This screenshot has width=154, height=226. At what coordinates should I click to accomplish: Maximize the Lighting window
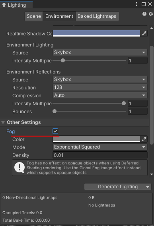click(x=143, y=4)
